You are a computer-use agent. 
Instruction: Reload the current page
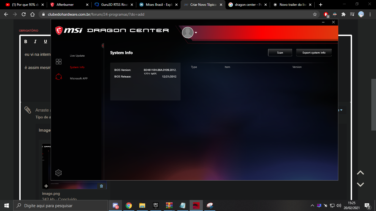click(24, 14)
